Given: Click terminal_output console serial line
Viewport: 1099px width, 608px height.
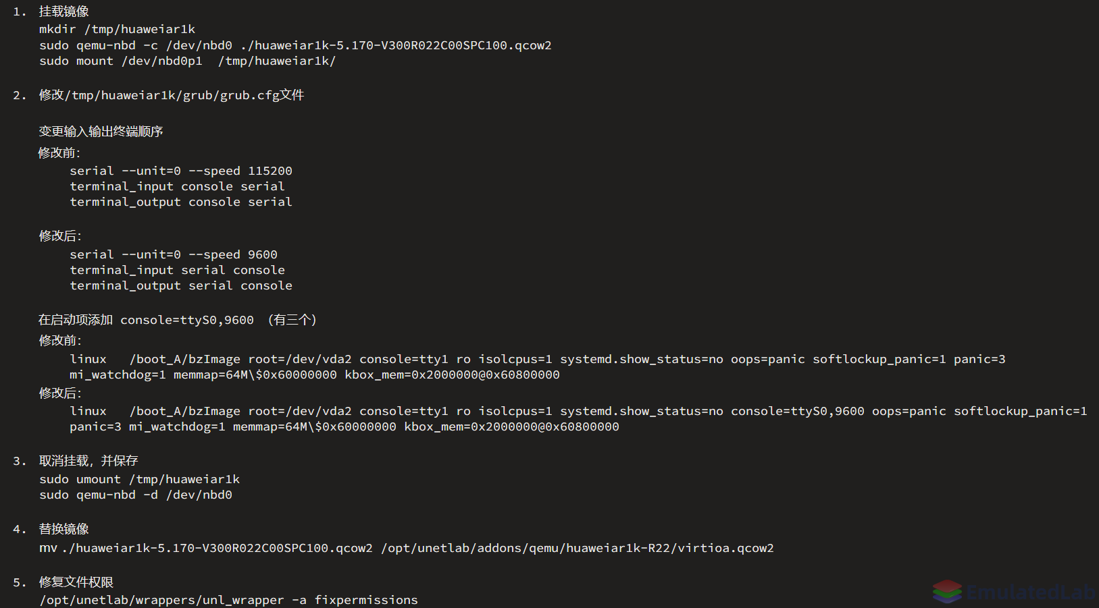Looking at the screenshot, I should [181, 202].
